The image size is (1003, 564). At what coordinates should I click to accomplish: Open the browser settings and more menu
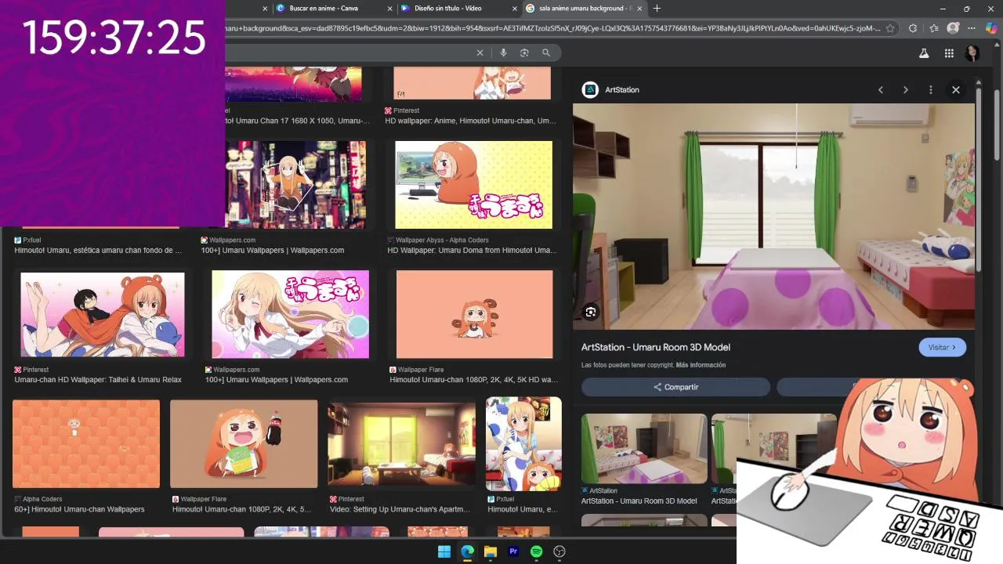click(972, 28)
